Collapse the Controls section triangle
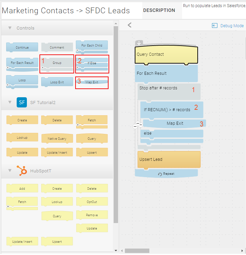 [10, 28]
